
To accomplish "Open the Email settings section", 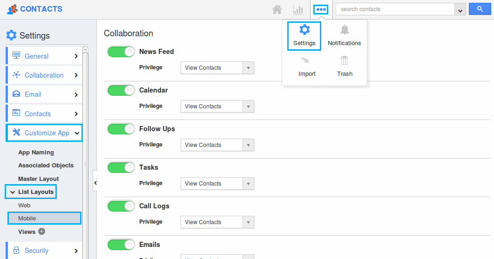I will tap(44, 94).
